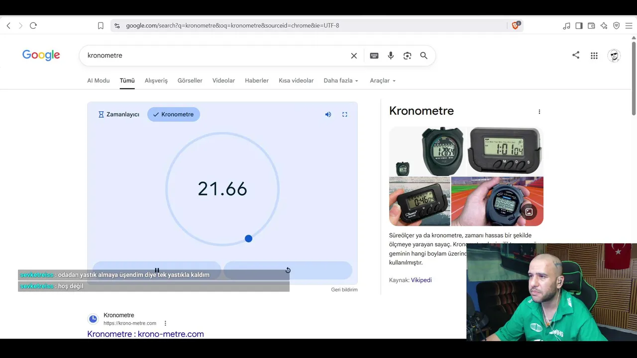
Task: Start voice search with microphone
Action: pyautogui.click(x=391, y=56)
